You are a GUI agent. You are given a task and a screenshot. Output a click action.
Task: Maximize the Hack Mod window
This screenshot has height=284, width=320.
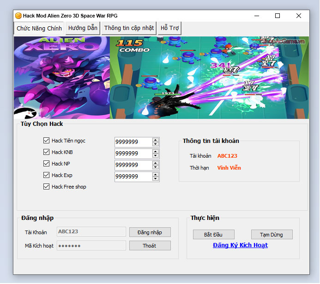tap(278, 16)
